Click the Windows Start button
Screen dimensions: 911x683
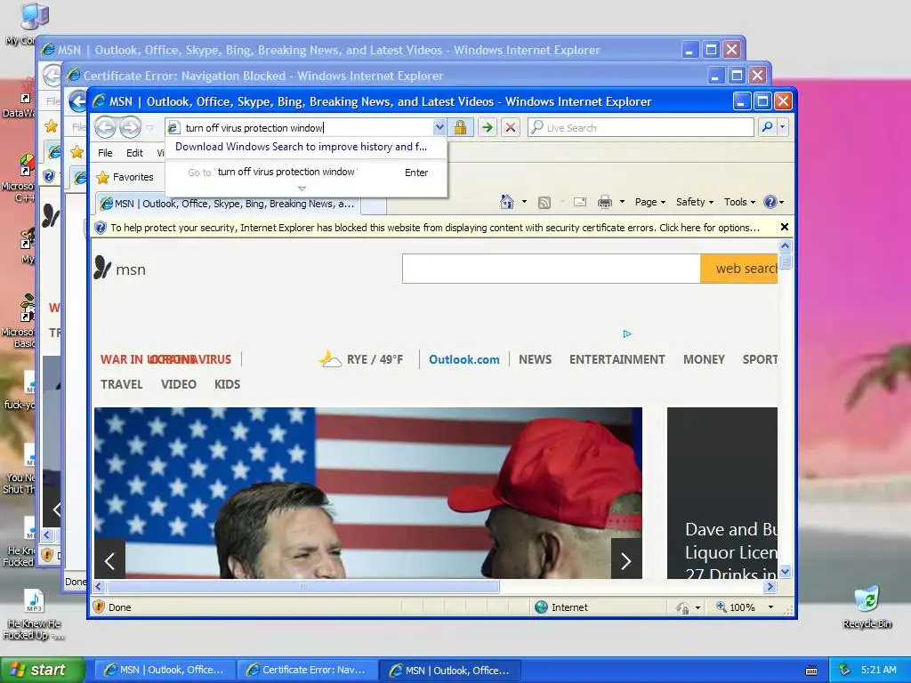click(x=43, y=670)
